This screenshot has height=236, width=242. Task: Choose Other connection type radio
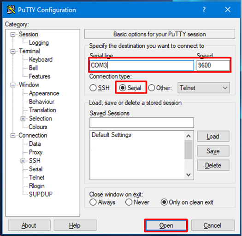160,88
